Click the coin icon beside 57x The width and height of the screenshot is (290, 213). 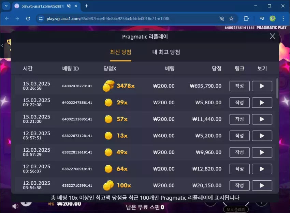tap(108, 119)
